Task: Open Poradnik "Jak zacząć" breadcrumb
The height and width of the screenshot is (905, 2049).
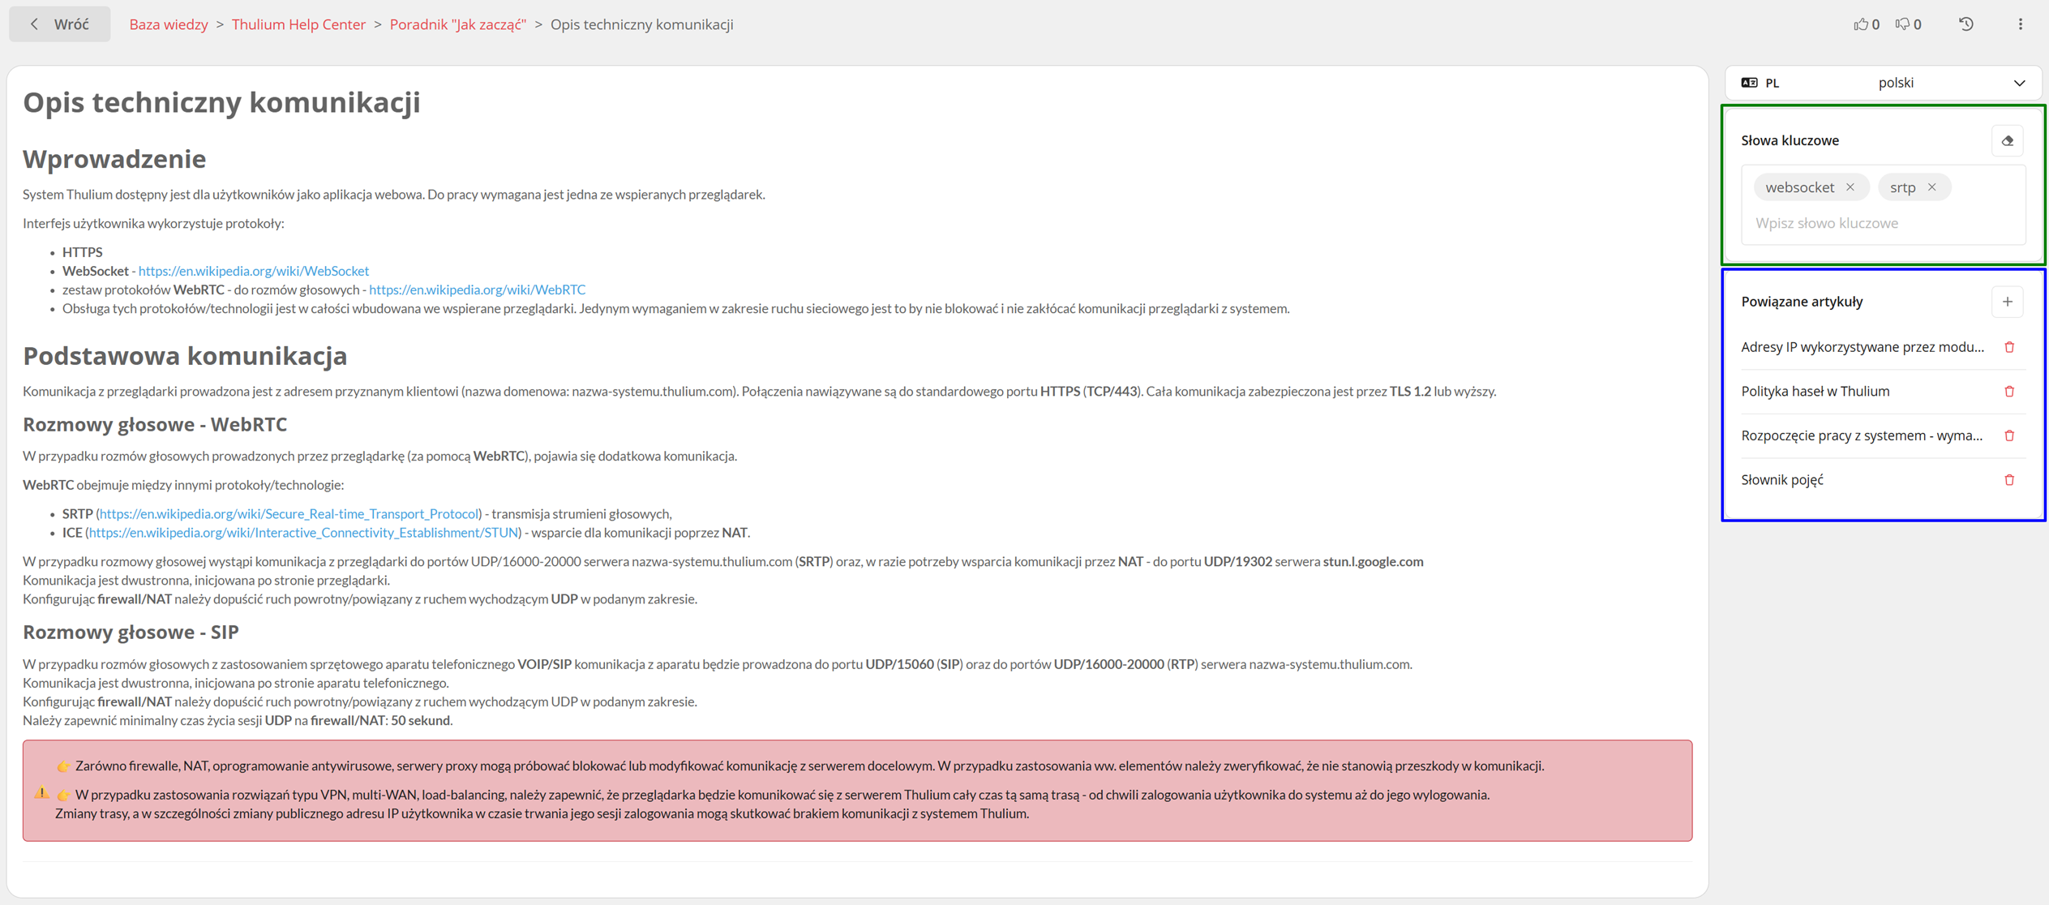Action: coord(458,24)
